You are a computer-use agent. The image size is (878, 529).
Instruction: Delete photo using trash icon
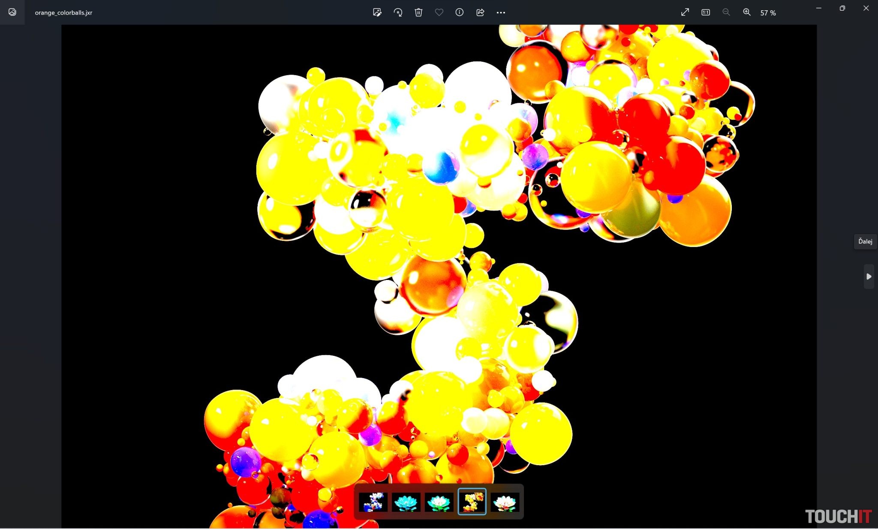pos(418,12)
